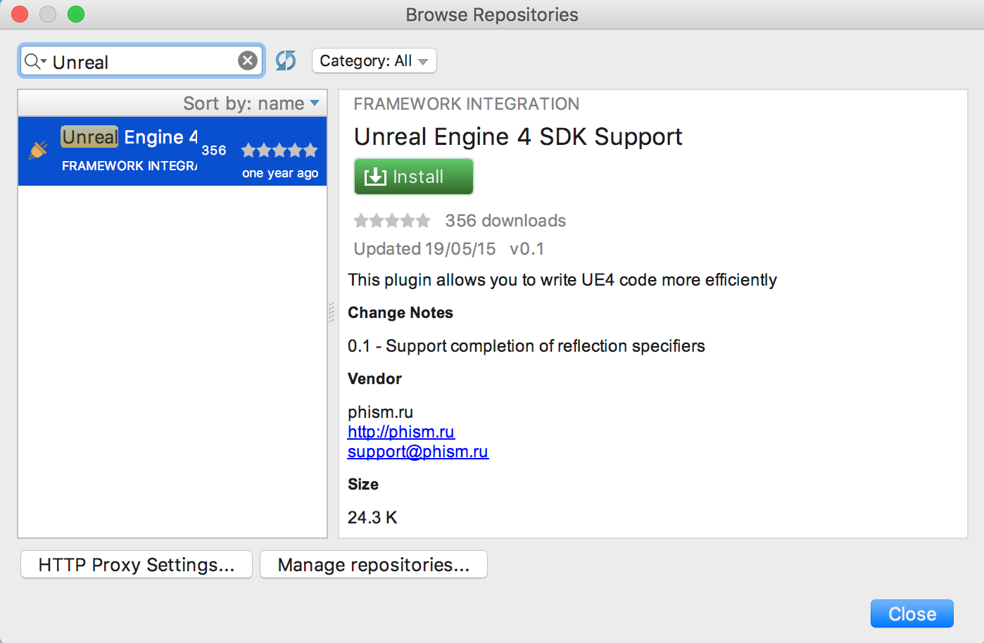Open HTTP Proxy Settings dialog
Screen dimensions: 984x643
point(137,564)
